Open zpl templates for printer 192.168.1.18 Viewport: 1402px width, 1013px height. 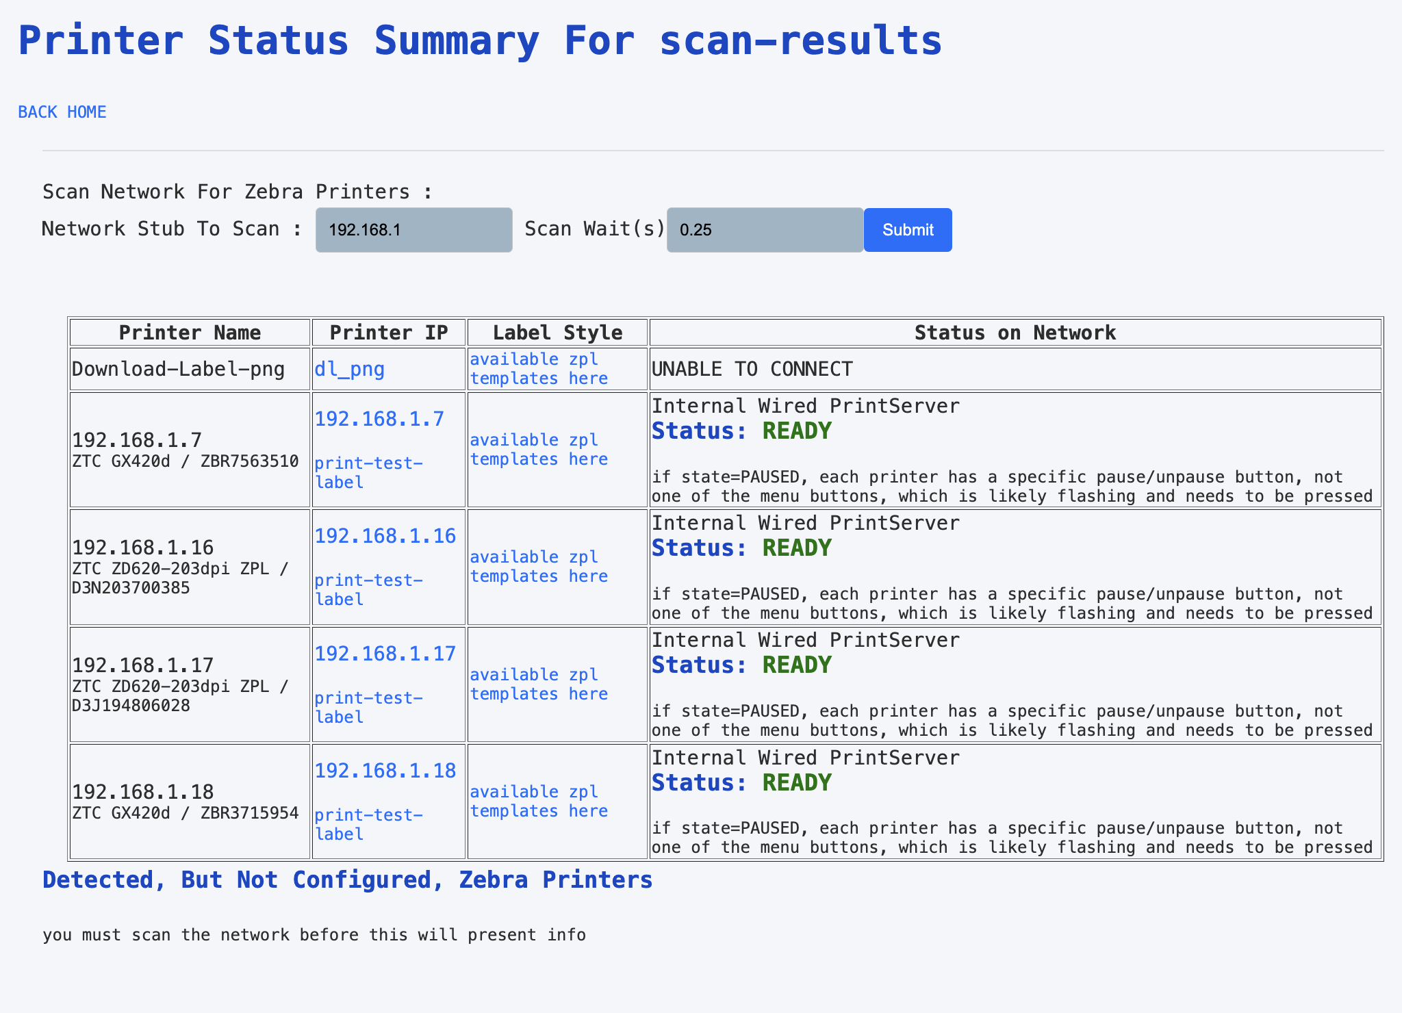[538, 802]
